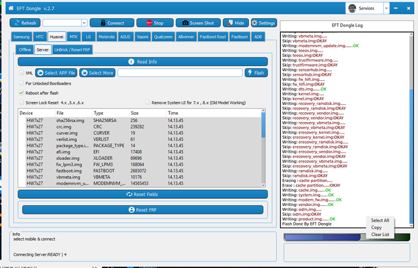Open Settings
Viewport: 418px width, 268px height.
(x=264, y=23)
